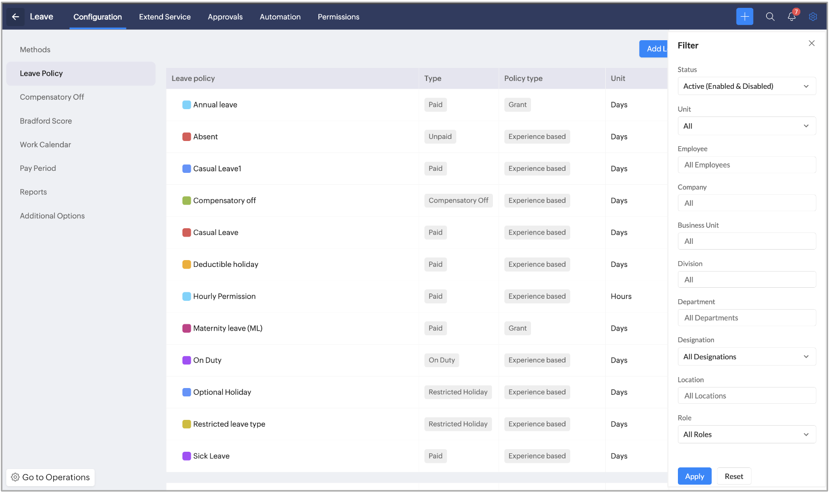Click the Annual leave color swatch
This screenshot has height=493, width=830.
click(186, 105)
